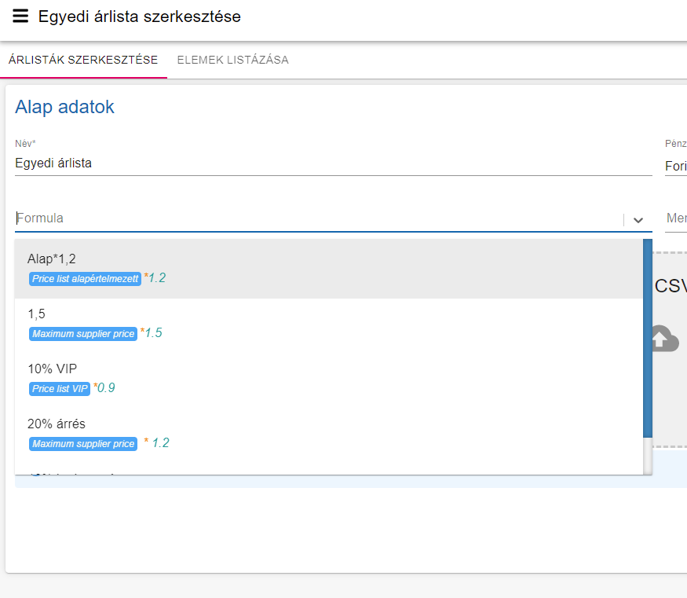Image resolution: width=687 pixels, height=598 pixels.
Task: Choose the '1,5' formula option
Action: pos(36,314)
